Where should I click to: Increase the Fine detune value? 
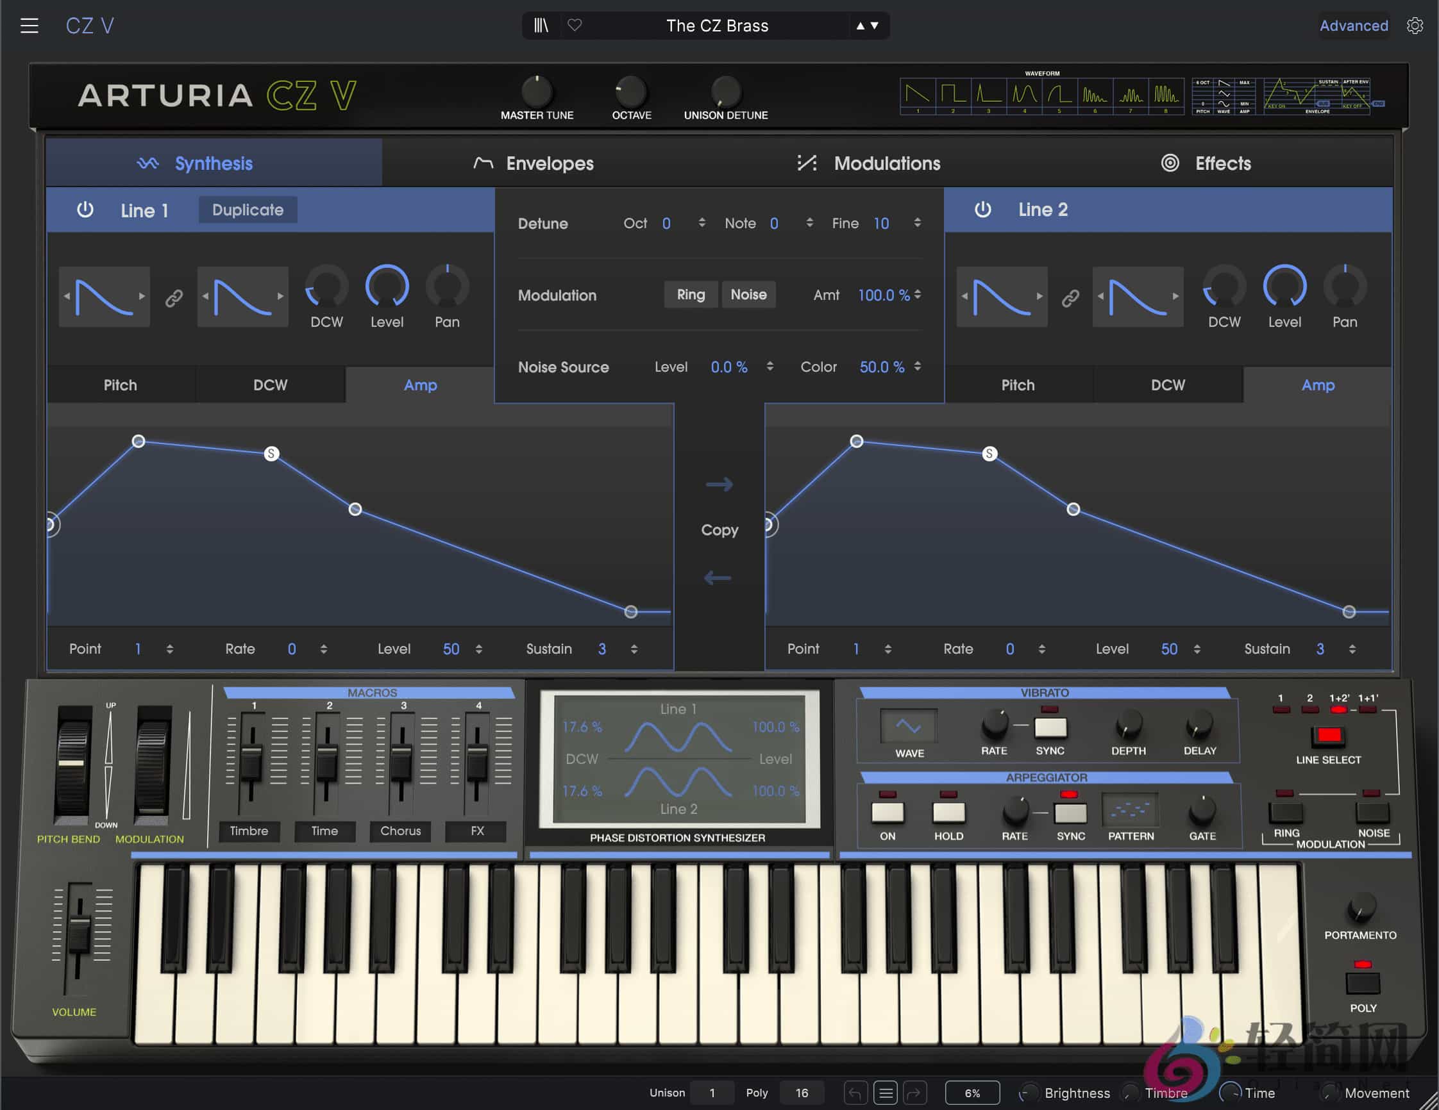pyautogui.click(x=917, y=219)
